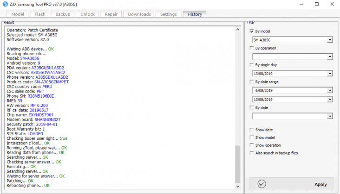Click the 'Rebooting phone... OK' log line
The width and height of the screenshot is (340, 194).
point(28,186)
